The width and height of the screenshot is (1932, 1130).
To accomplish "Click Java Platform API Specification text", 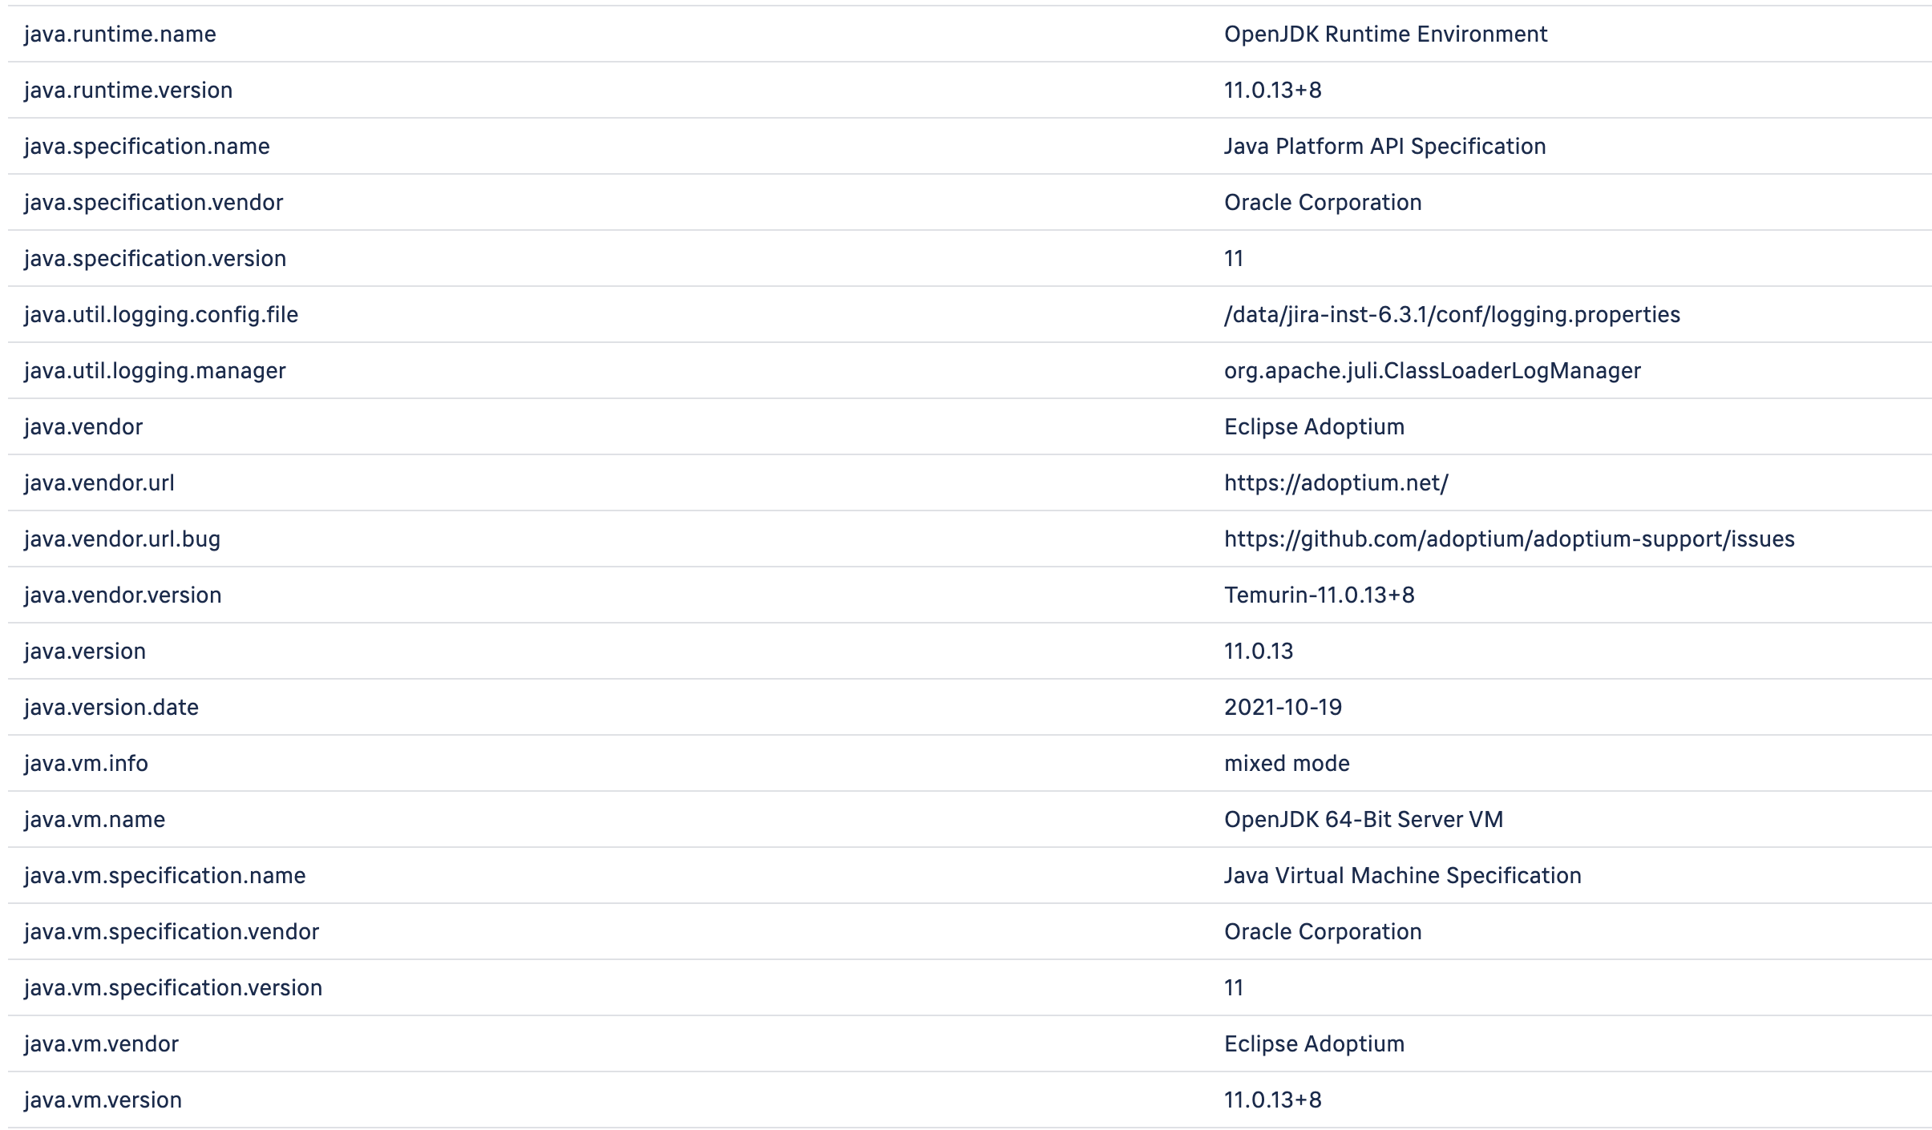I will coord(1384,147).
